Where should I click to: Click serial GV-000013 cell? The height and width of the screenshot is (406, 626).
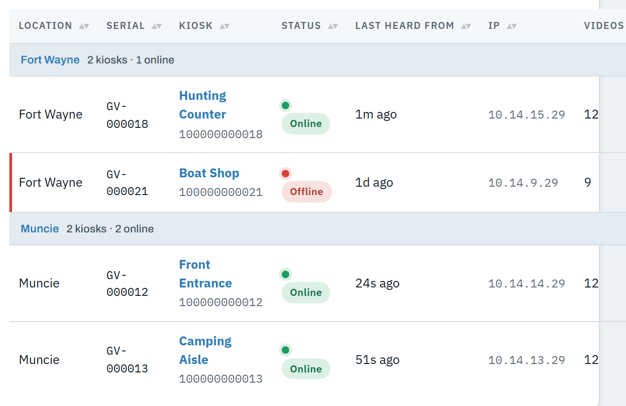[127, 360]
